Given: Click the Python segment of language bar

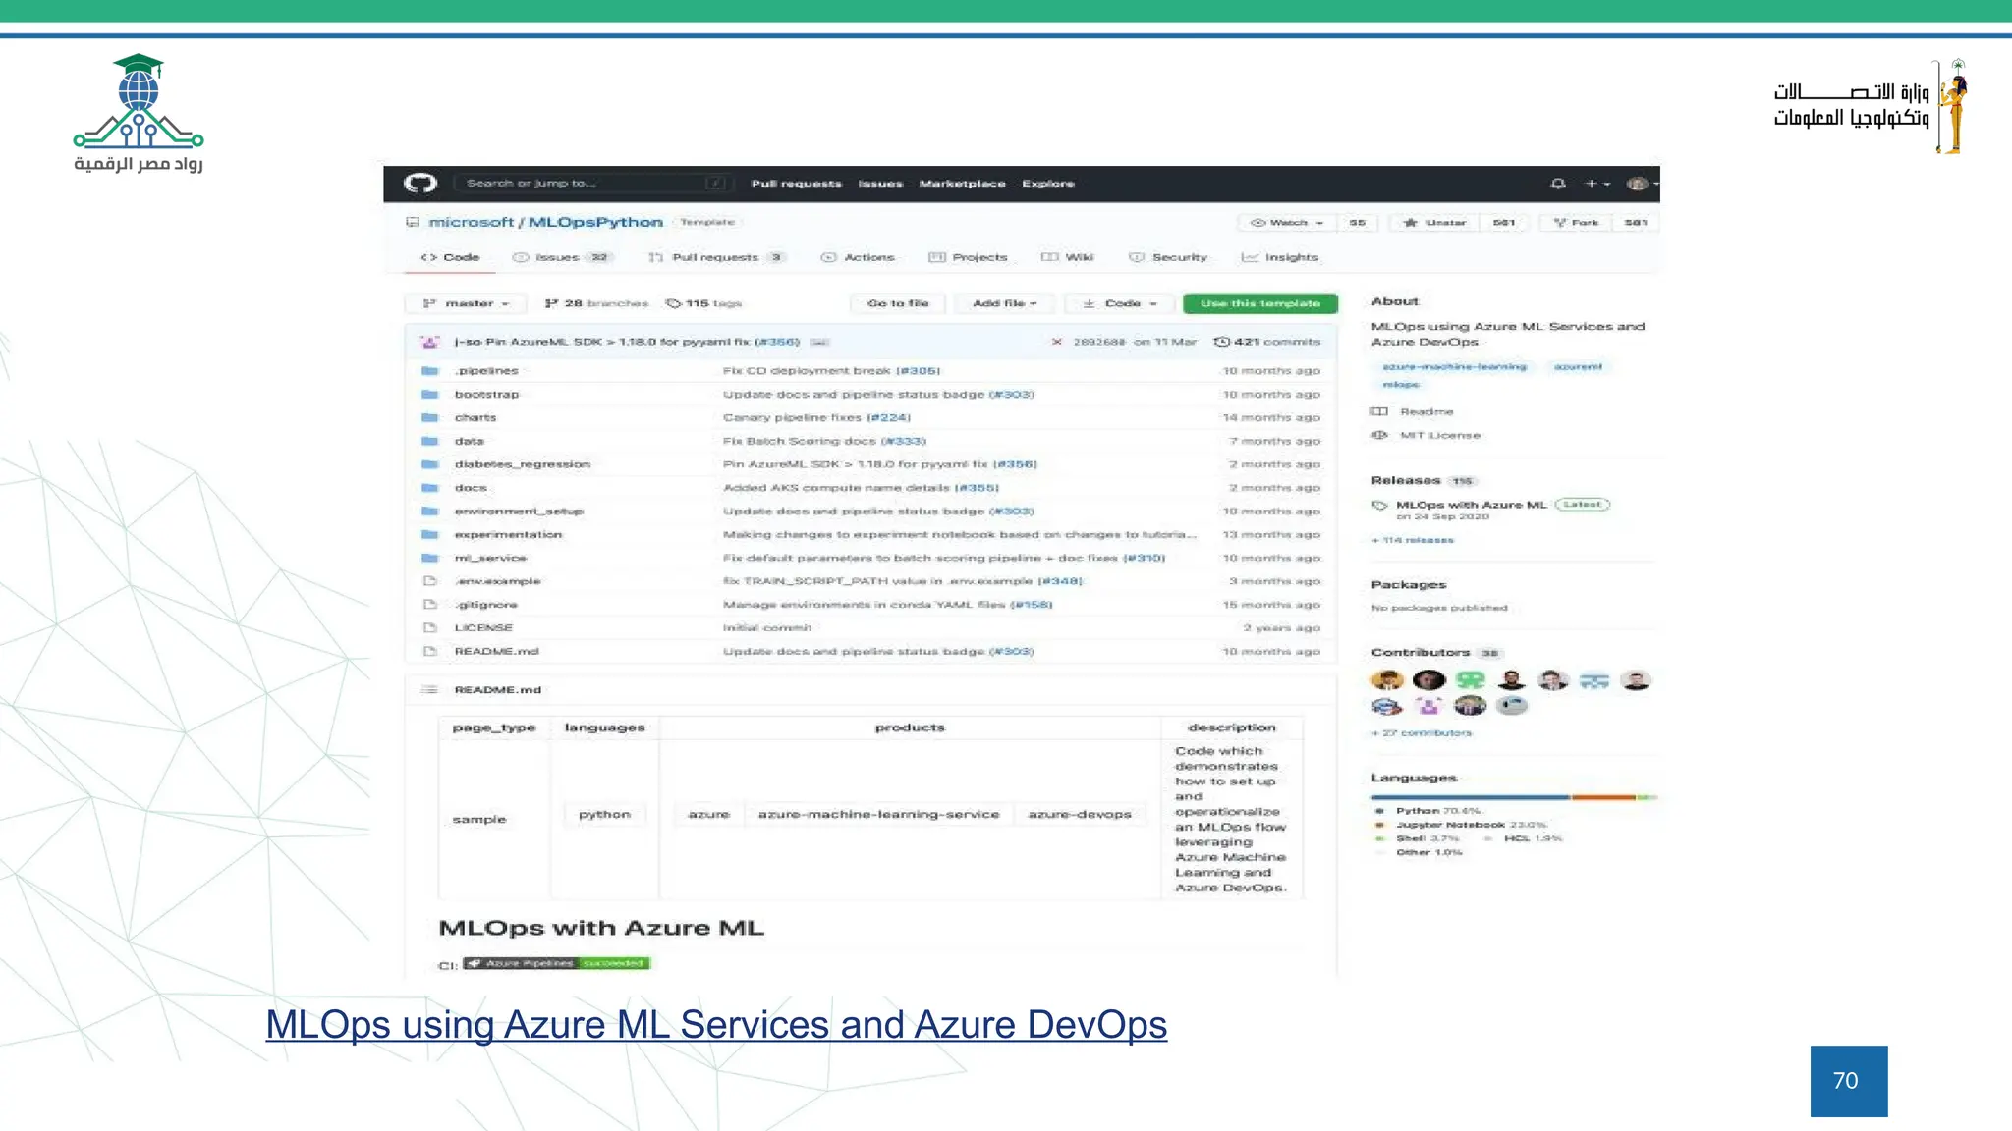Looking at the screenshot, I should coord(1471,797).
